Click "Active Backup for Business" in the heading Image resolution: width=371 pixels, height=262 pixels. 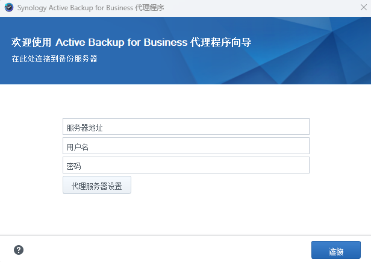tap(120, 43)
